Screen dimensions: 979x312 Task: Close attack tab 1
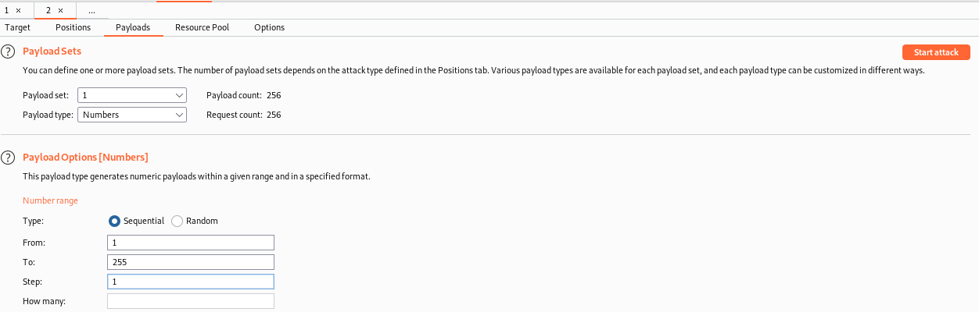18,10
